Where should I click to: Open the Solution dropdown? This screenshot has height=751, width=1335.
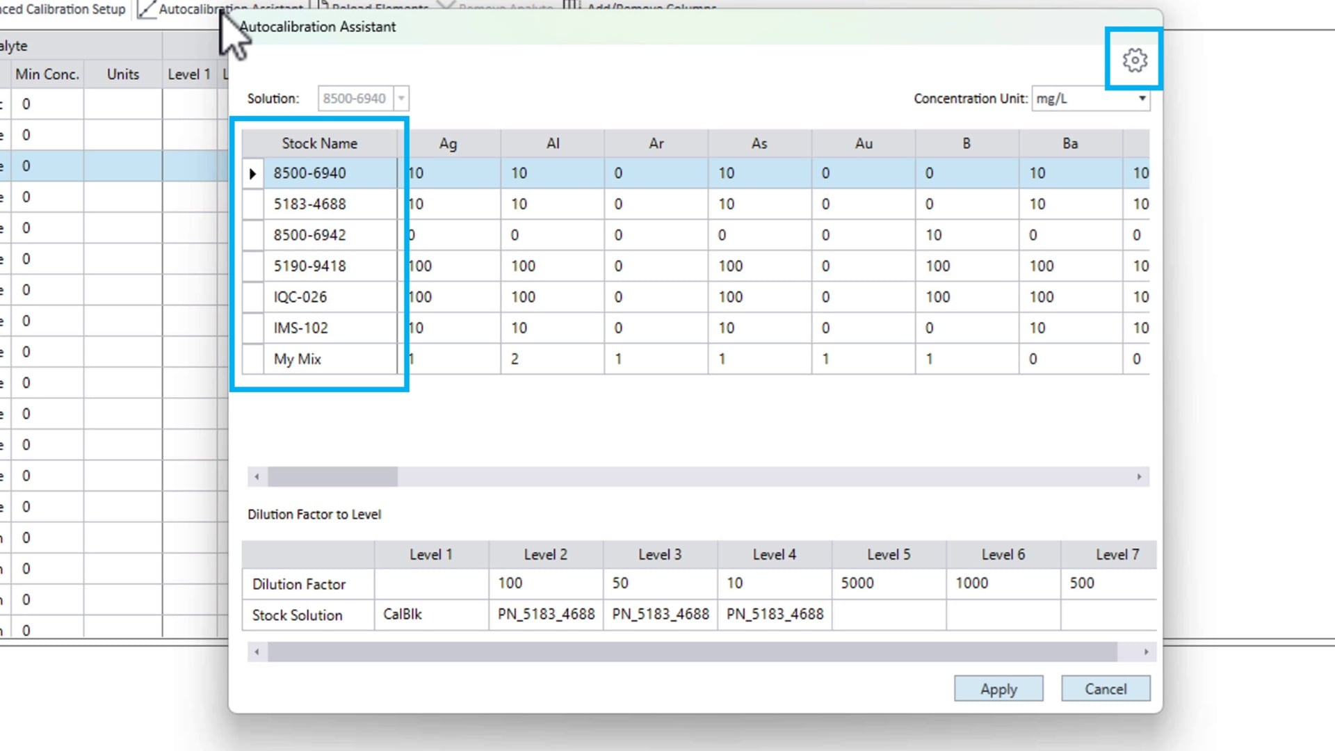401,98
